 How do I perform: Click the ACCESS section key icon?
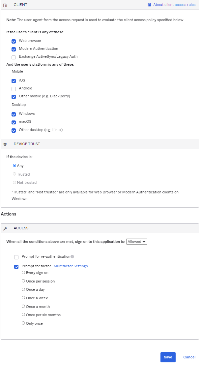tap(5, 228)
